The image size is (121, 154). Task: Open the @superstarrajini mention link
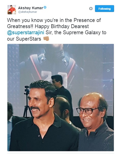pyautogui.click(x=26, y=32)
